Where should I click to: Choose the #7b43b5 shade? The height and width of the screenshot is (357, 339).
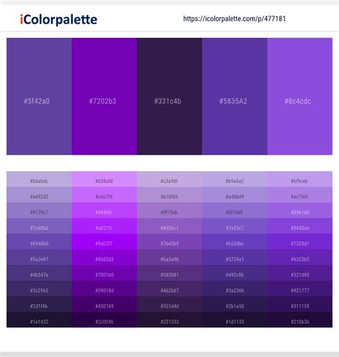[169, 242]
